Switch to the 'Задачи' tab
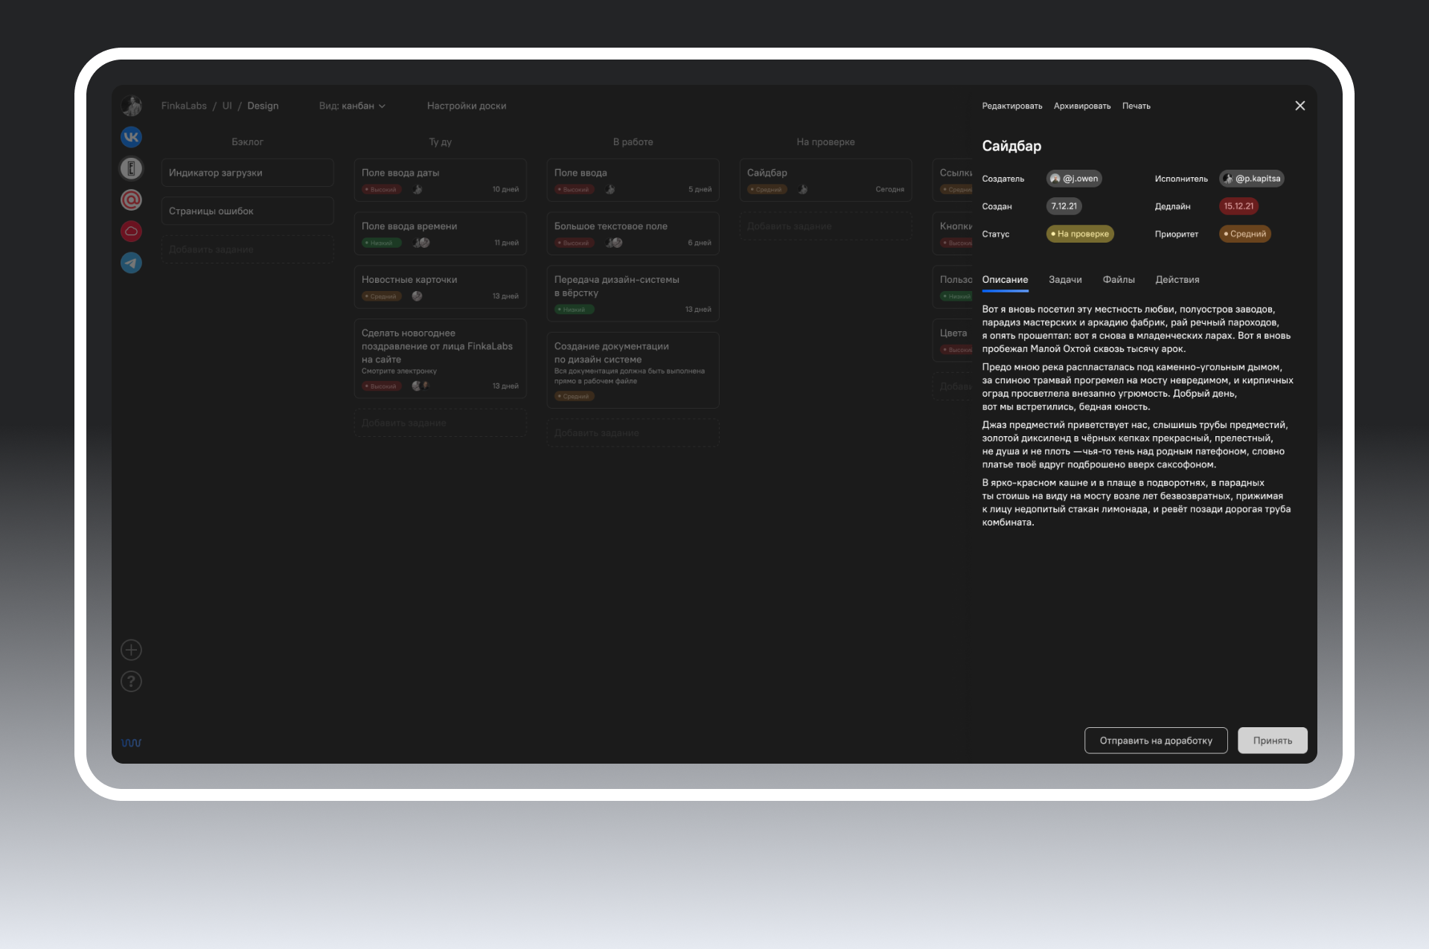 (1065, 280)
